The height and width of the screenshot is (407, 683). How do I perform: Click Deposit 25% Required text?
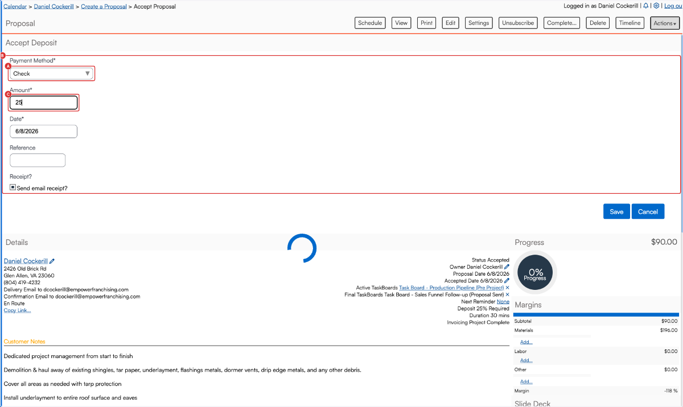[x=484, y=308]
